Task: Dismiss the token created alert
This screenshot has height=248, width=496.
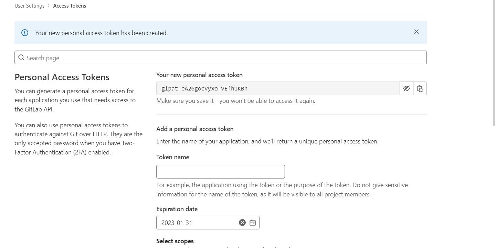Action: click(416, 32)
